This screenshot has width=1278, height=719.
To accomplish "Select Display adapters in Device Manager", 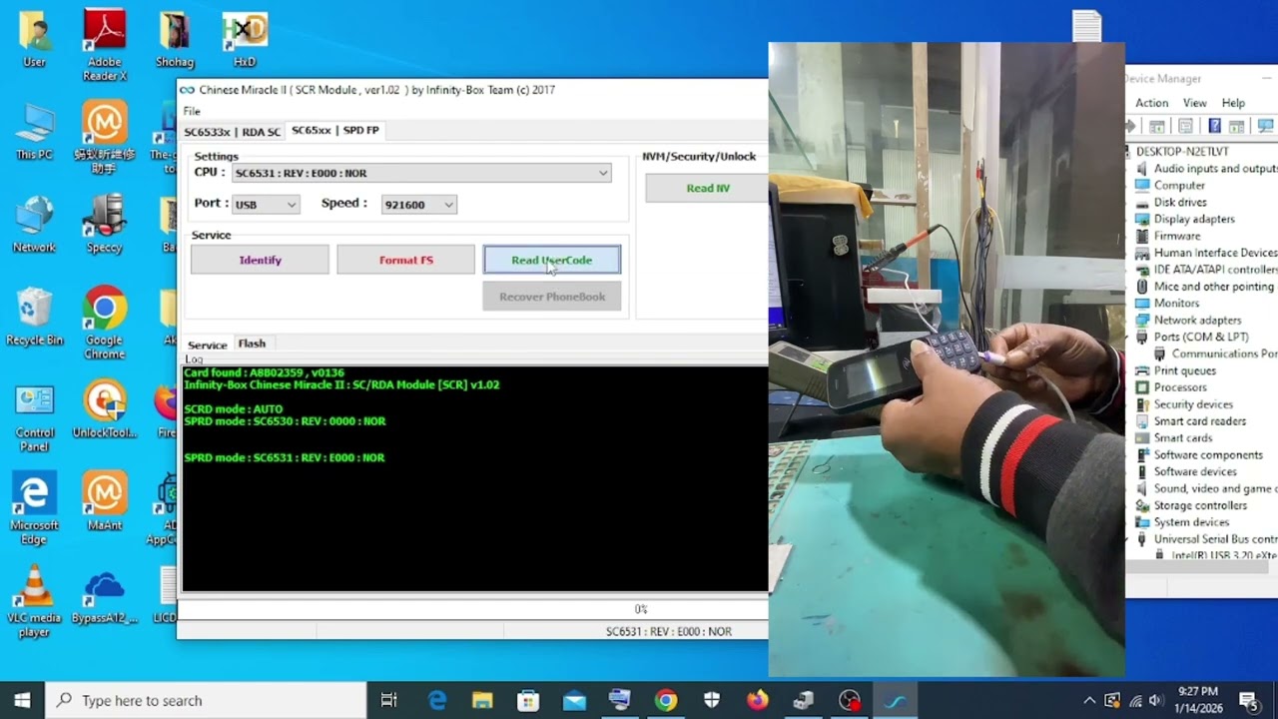I will click(x=1194, y=219).
